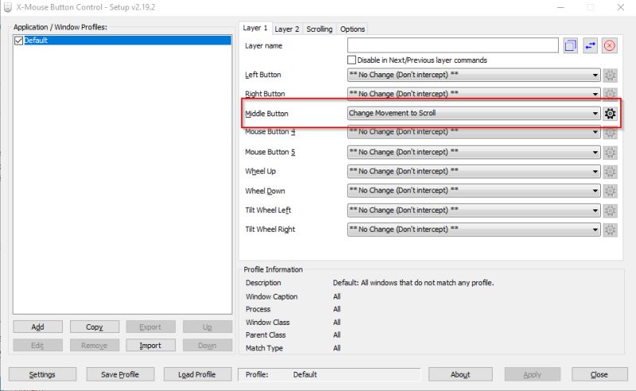This screenshot has width=636, height=391.
Task: Open the About dialog button
Action: click(460, 374)
